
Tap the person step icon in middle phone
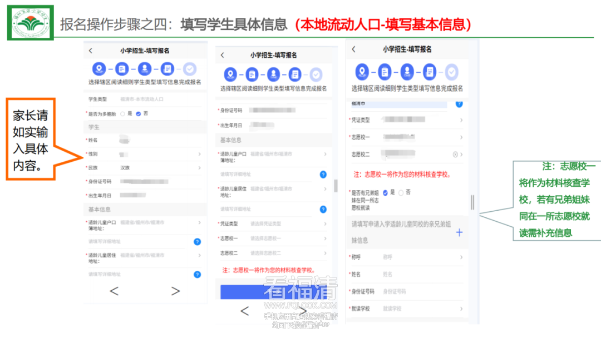(x=273, y=74)
